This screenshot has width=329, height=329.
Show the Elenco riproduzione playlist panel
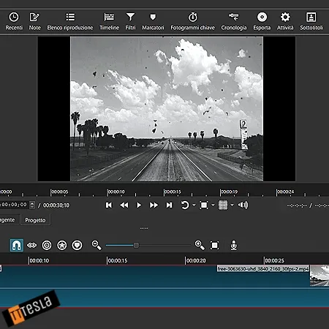(70, 21)
